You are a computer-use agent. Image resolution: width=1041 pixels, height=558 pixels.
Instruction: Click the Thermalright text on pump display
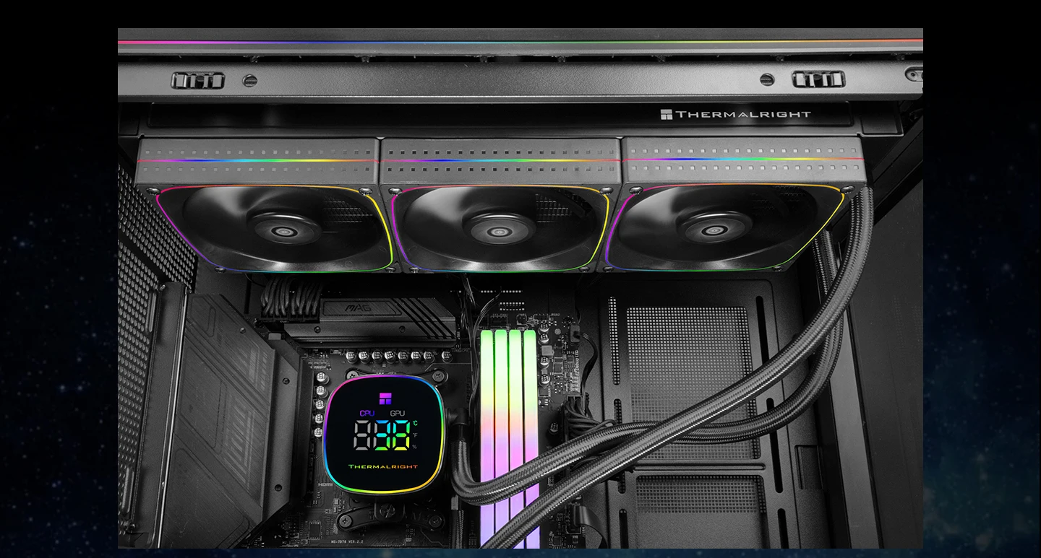pyautogui.click(x=383, y=466)
